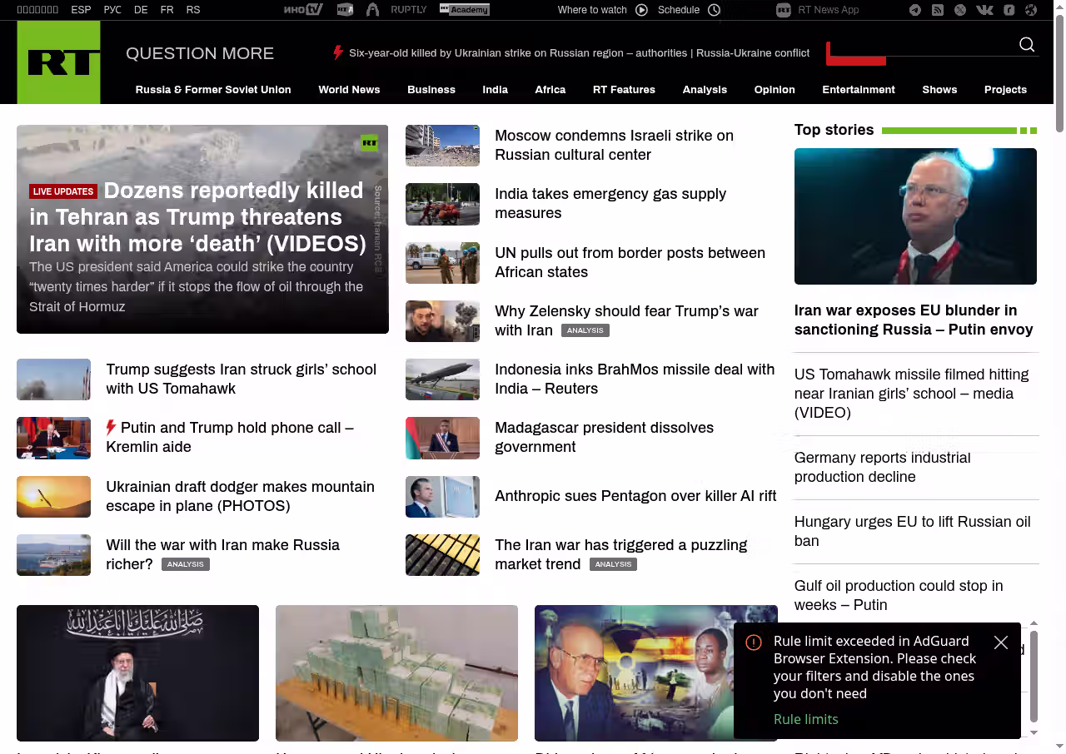Click the RSS feed icon

[938, 10]
